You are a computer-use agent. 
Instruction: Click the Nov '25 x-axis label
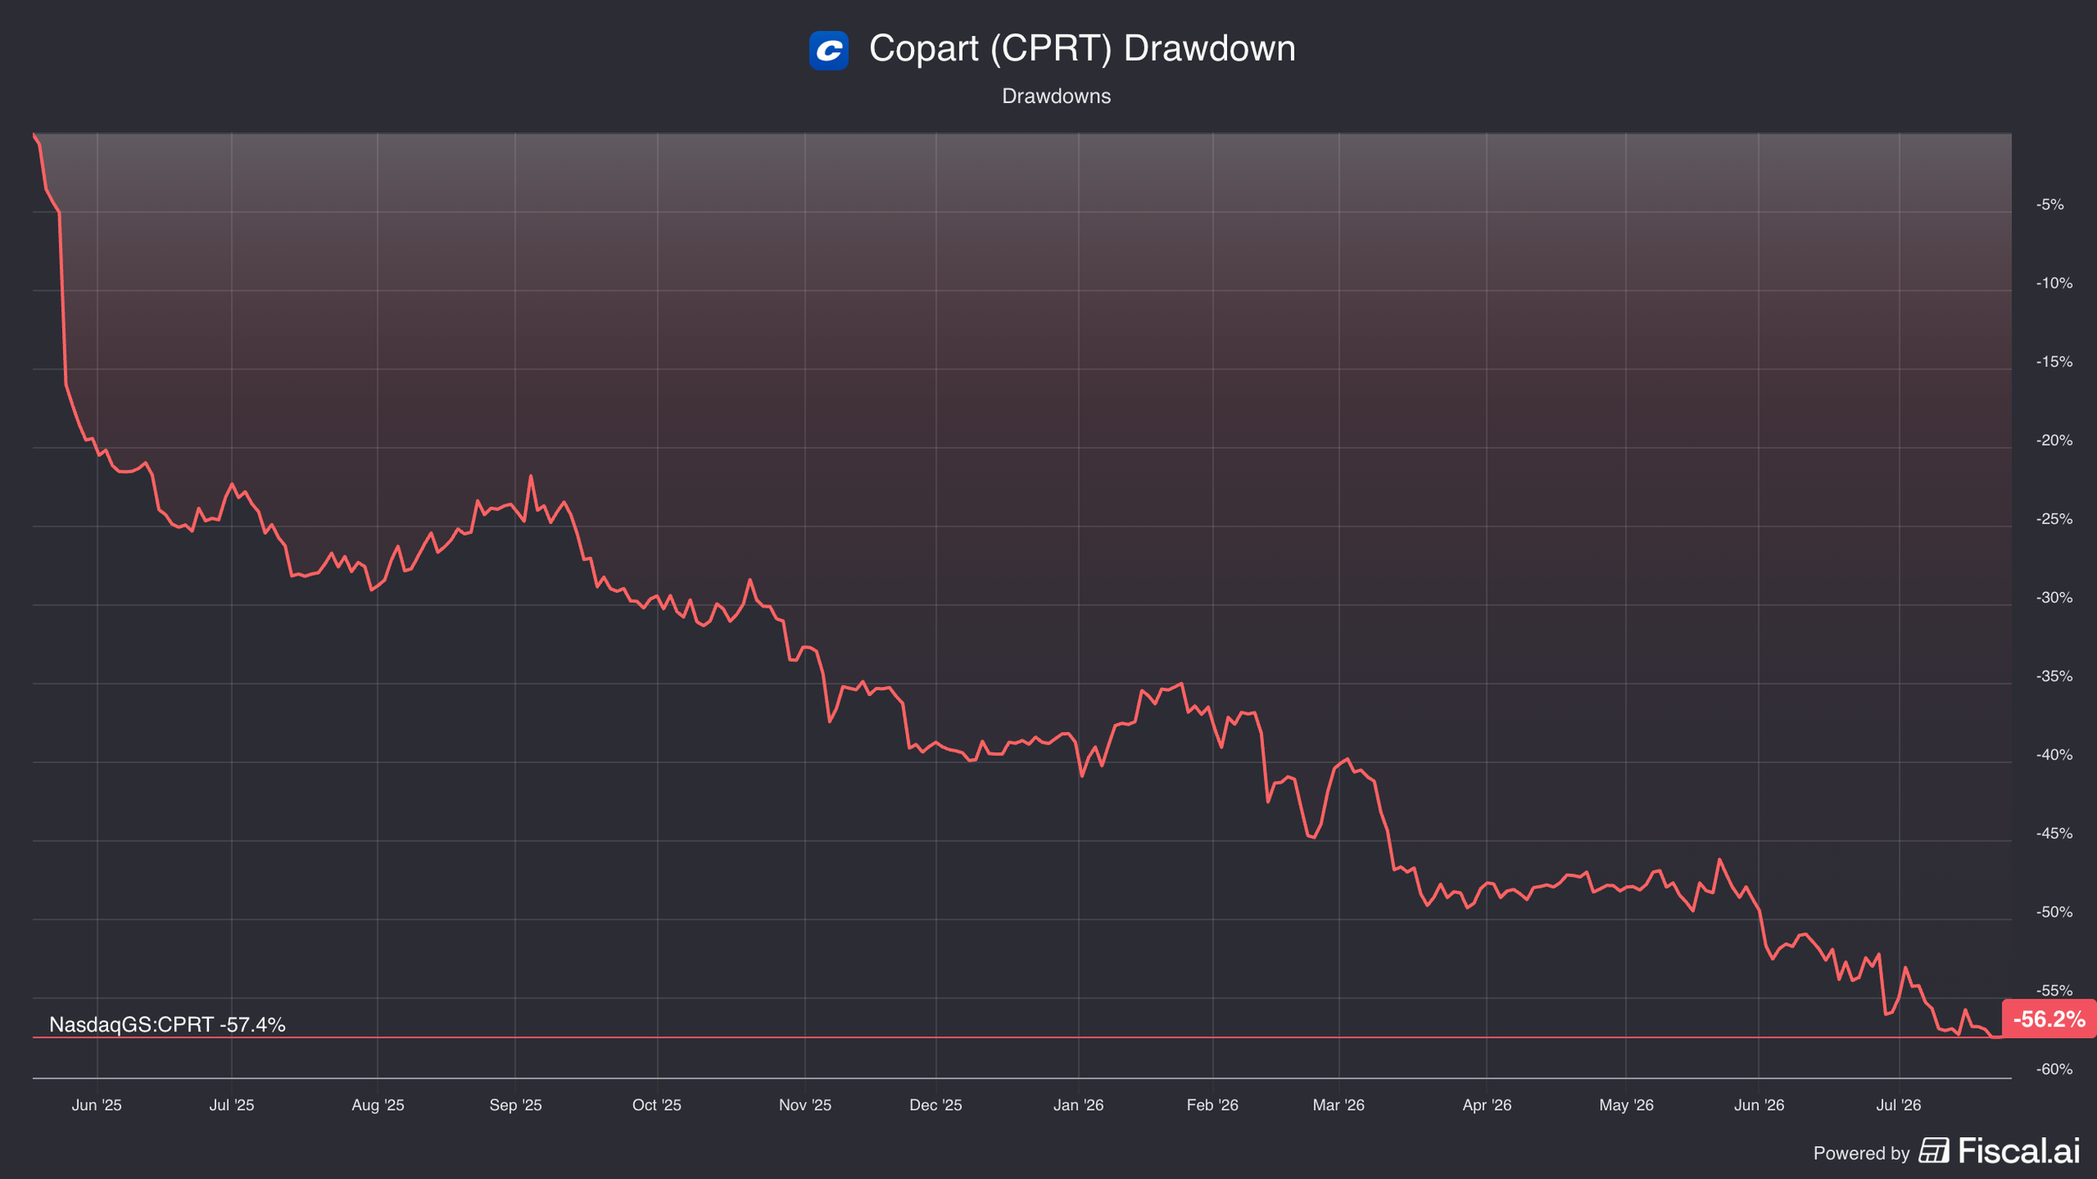(804, 1105)
